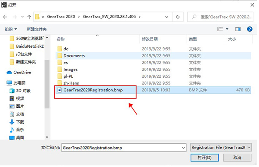The image size is (259, 167).
Task: Click the BMP file icon
Action: tap(59, 90)
